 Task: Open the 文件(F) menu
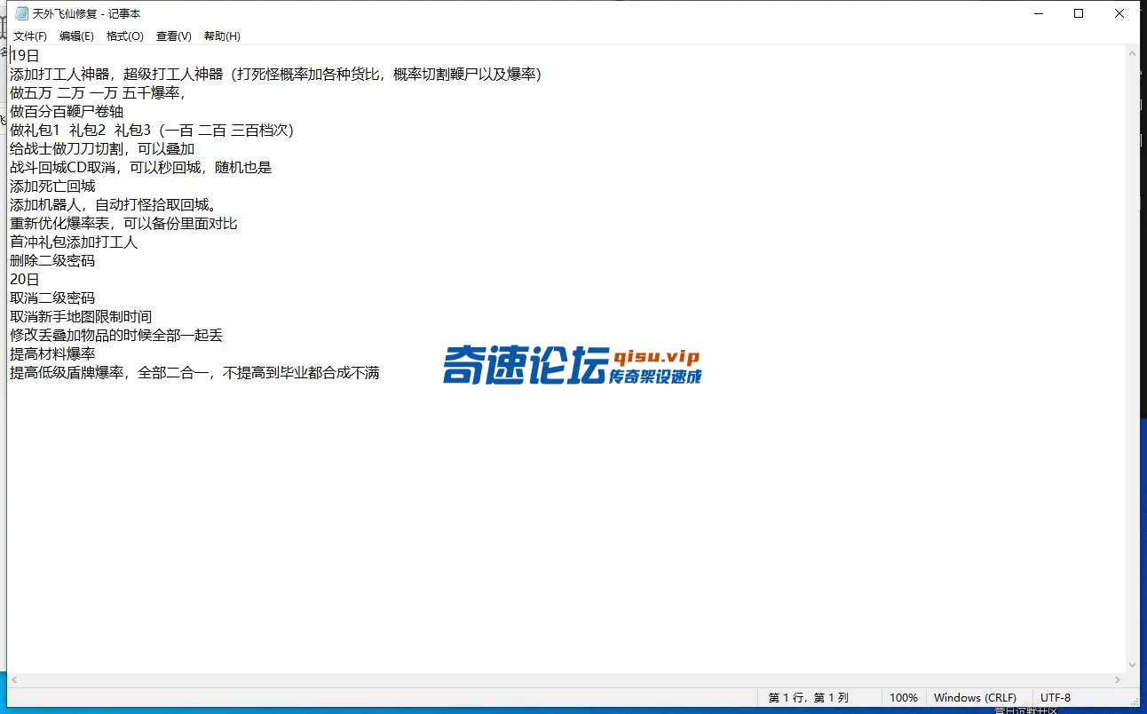point(30,36)
